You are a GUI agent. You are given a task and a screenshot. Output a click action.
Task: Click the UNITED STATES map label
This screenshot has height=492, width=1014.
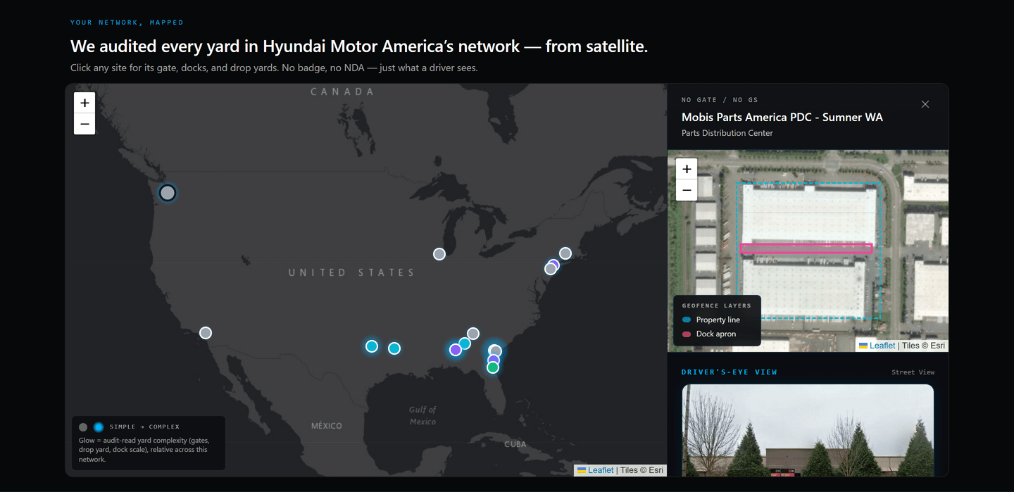tap(352, 272)
